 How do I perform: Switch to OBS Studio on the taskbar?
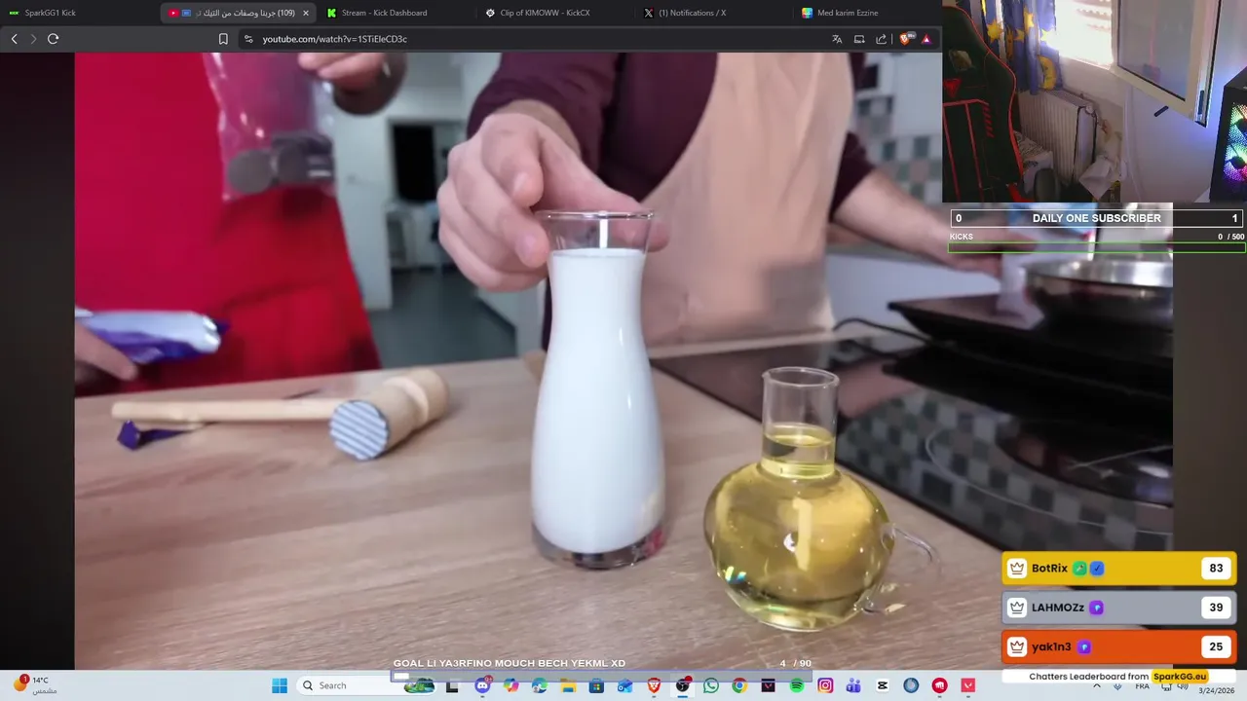tap(683, 685)
